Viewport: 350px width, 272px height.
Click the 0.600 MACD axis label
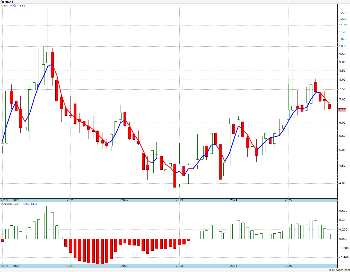pos(343,211)
